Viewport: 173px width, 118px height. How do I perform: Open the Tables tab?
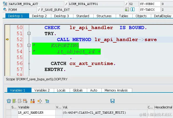(124, 16)
